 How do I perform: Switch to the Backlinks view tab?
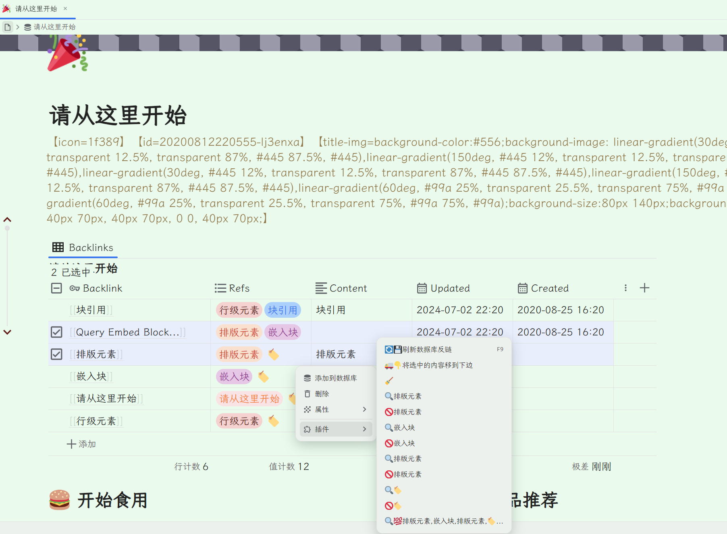tap(83, 247)
